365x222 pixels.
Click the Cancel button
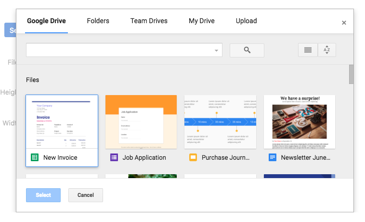point(86,195)
